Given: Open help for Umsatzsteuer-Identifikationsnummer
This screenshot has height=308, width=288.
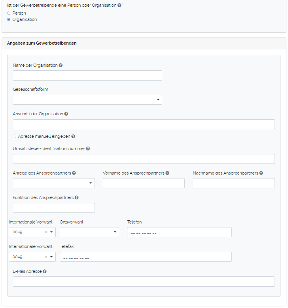Looking at the screenshot, I should [88, 148].
